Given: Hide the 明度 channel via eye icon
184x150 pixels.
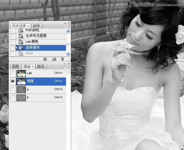Looking at the screenshot, I should pos(12,81).
